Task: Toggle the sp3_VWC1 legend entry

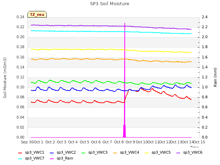Action: coord(31,153)
